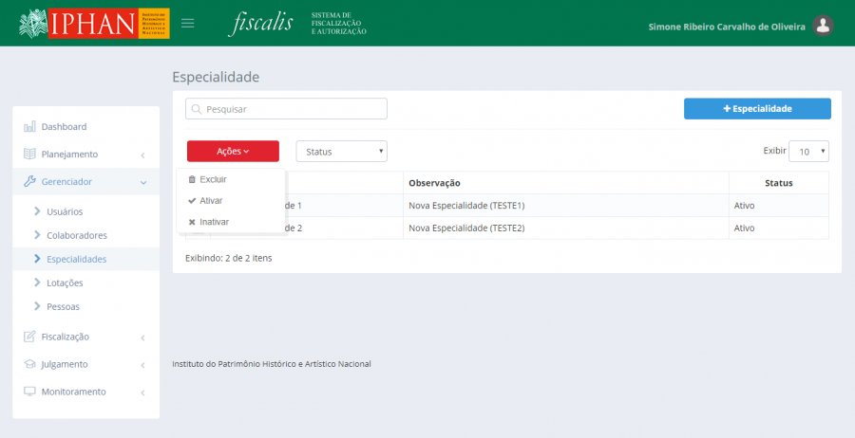Click the IPHAN logo

[93, 23]
